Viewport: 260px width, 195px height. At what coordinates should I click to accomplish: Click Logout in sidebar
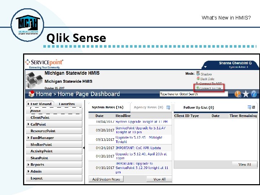54,178
